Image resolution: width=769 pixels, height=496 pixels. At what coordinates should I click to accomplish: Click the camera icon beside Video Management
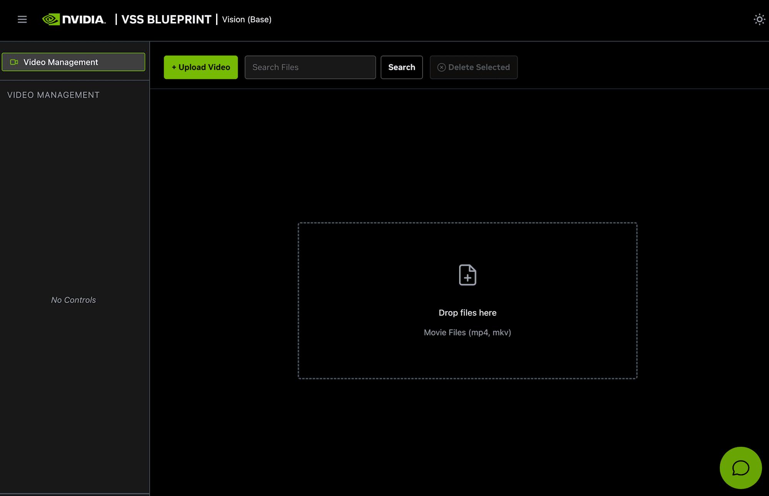[x=14, y=62]
